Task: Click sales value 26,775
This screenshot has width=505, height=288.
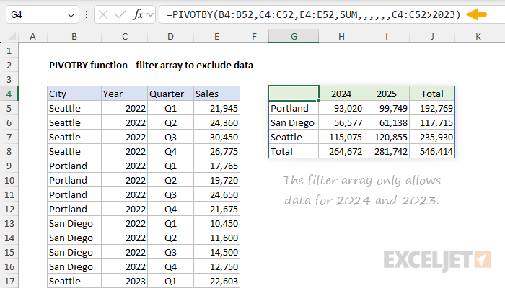Action: point(216,151)
